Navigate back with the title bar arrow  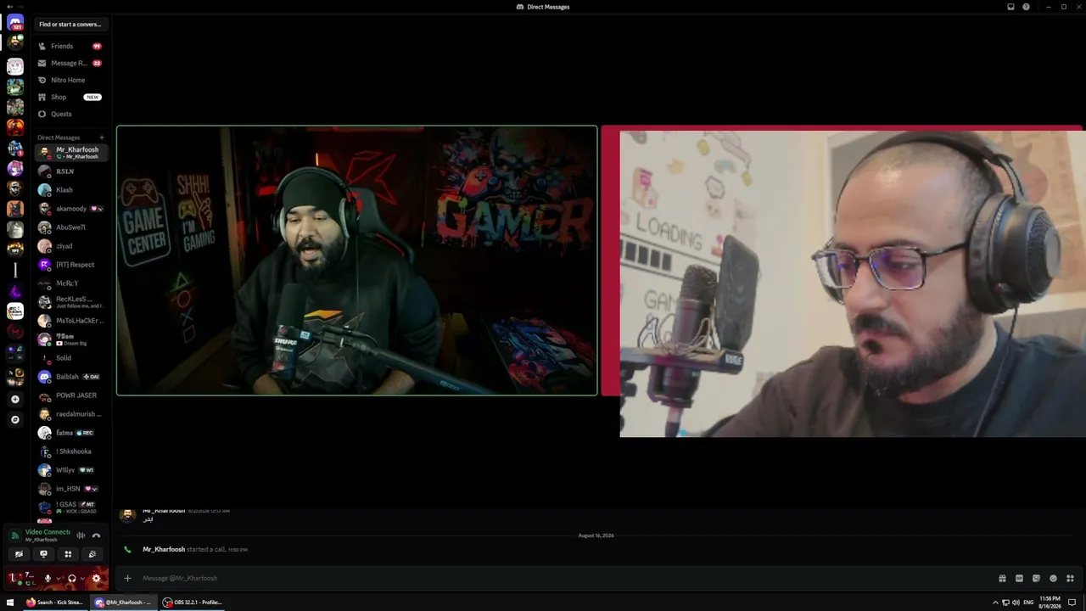(x=9, y=7)
